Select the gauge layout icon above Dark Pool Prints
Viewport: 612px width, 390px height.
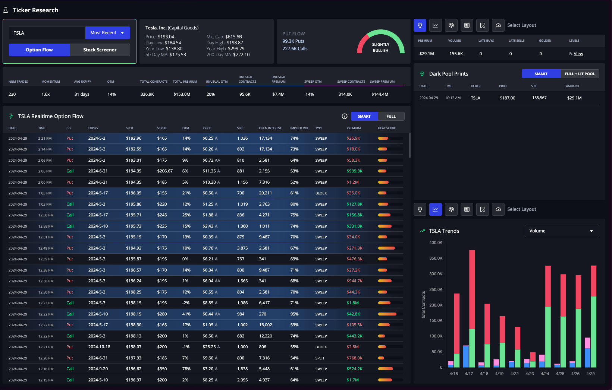pos(498,25)
